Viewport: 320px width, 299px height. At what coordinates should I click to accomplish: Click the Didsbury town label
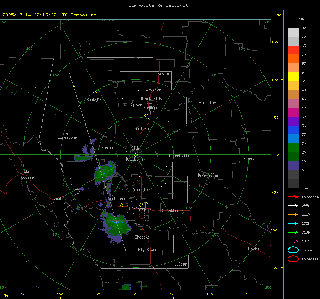click(x=134, y=159)
